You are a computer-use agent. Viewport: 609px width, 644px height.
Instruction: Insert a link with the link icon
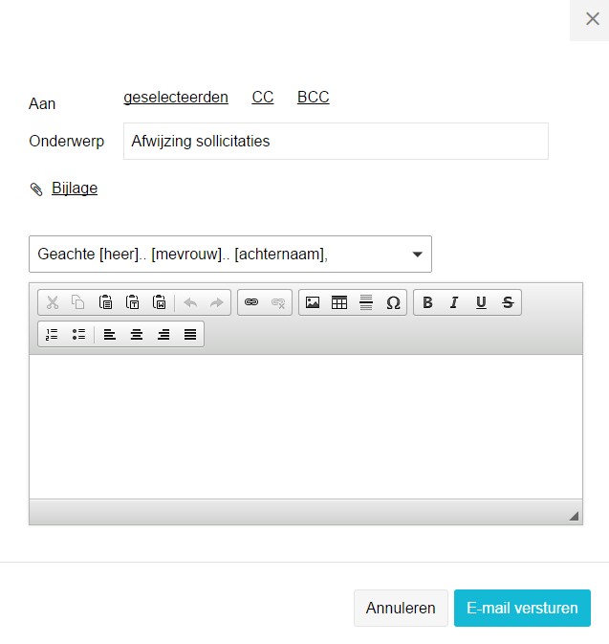click(251, 302)
